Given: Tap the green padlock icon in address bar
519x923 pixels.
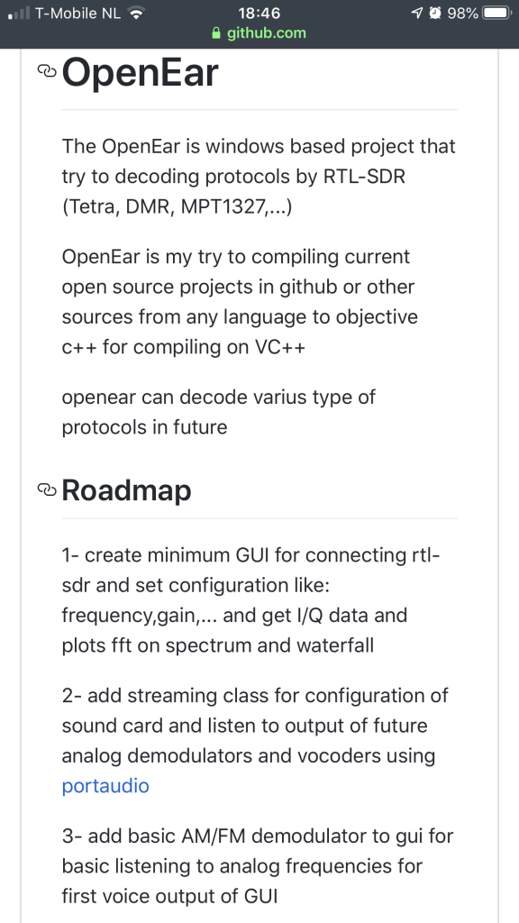Looking at the screenshot, I should tap(217, 33).
